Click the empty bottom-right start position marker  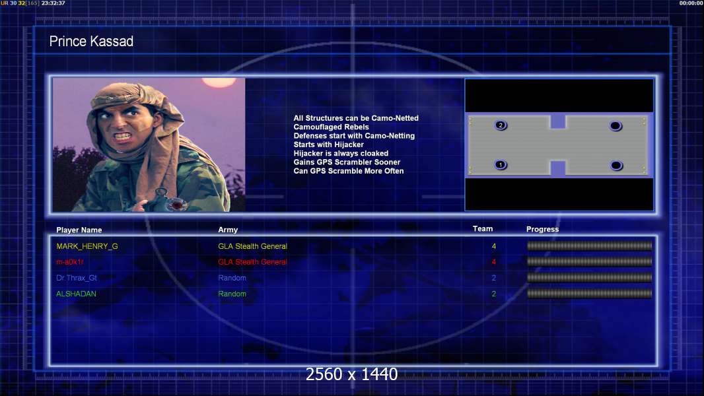[616, 166]
